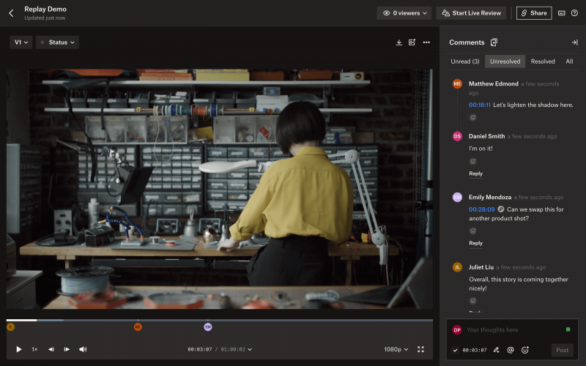Jump to timestamp 00:28:09
Image resolution: width=586 pixels, height=366 pixels.
(482, 209)
